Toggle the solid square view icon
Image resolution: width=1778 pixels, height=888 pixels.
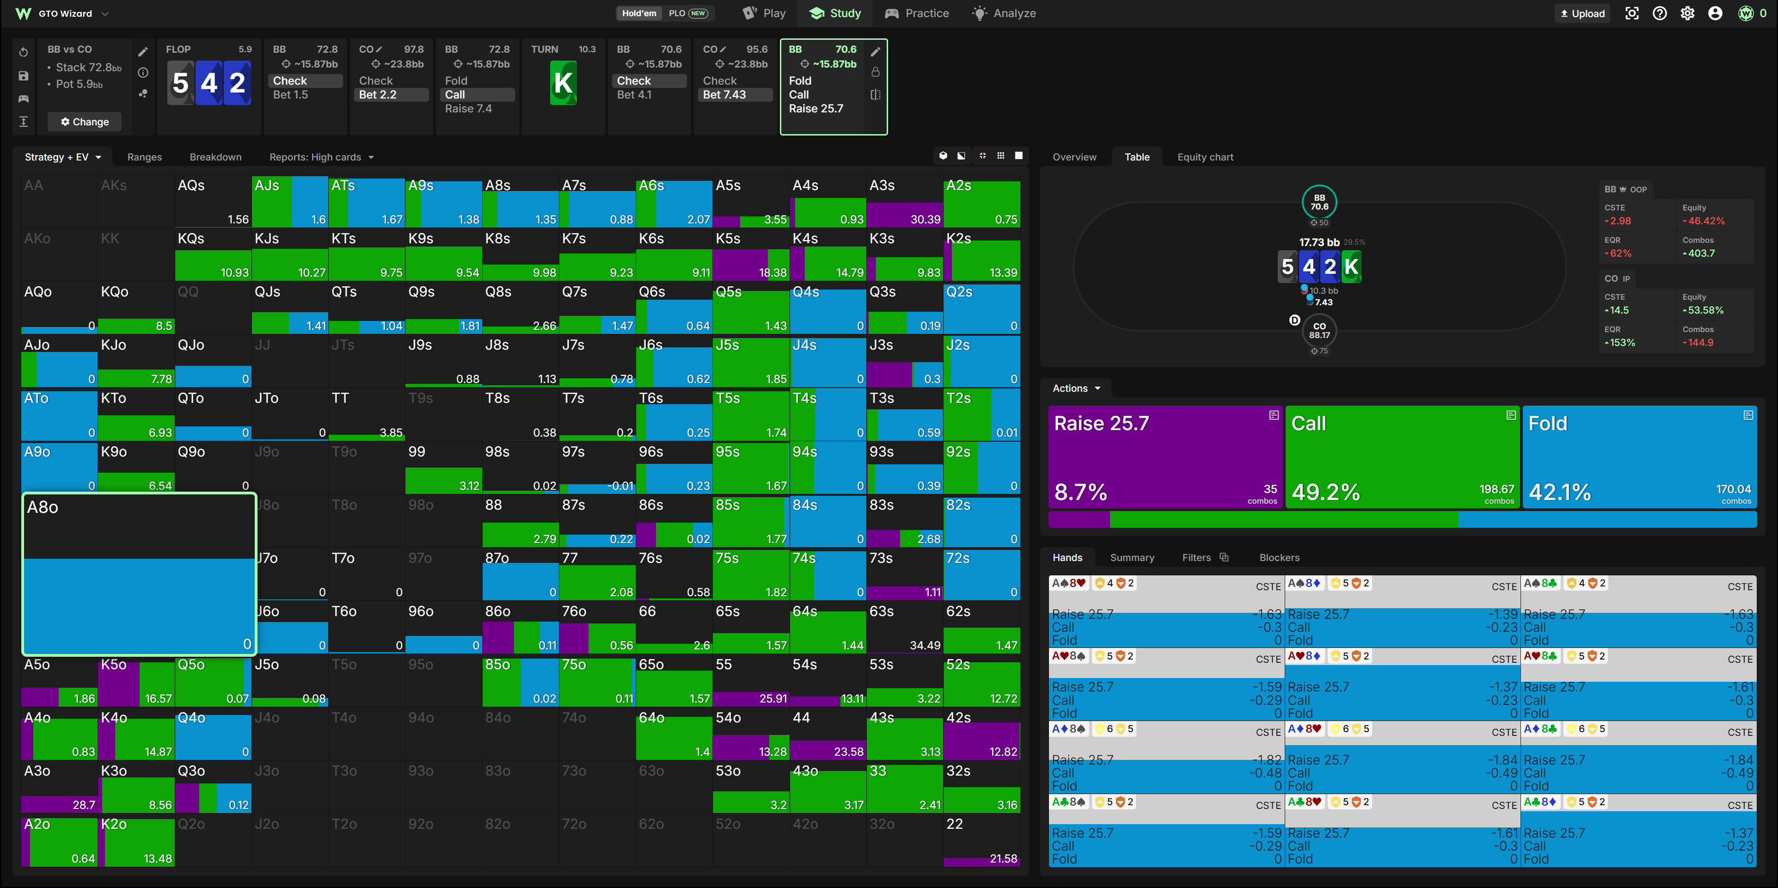tap(1019, 156)
